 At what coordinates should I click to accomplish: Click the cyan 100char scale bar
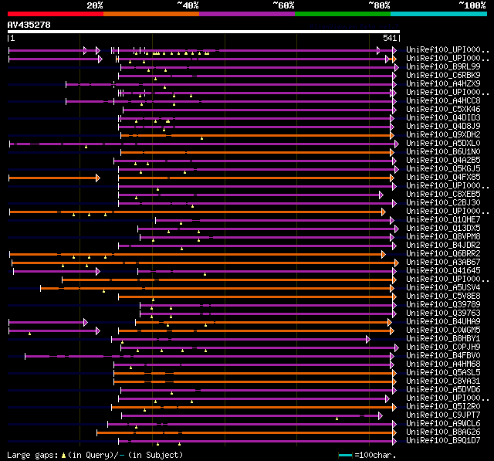[345, 455]
